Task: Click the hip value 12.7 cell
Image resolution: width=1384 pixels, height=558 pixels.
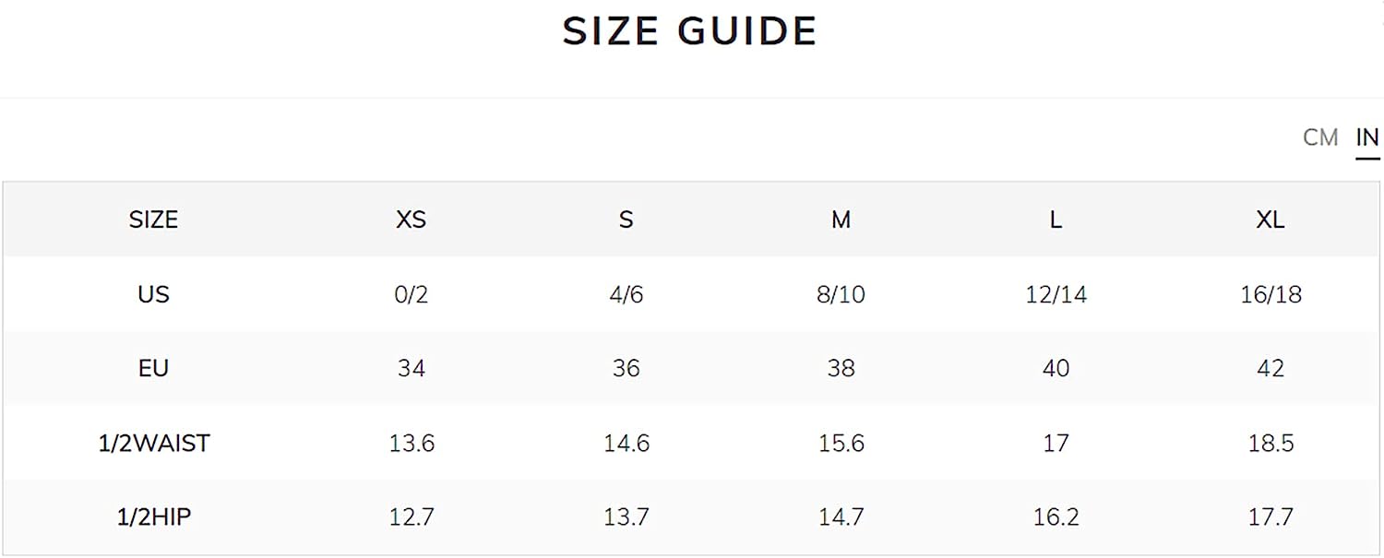Action: tap(412, 517)
